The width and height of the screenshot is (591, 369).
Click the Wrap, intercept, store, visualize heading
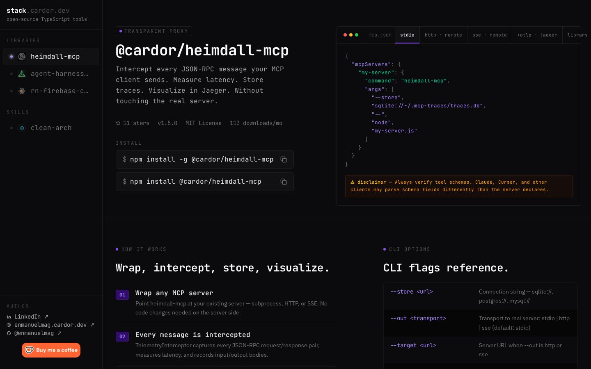[222, 268]
